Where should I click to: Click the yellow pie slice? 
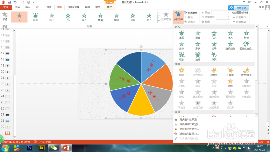coord(141,104)
